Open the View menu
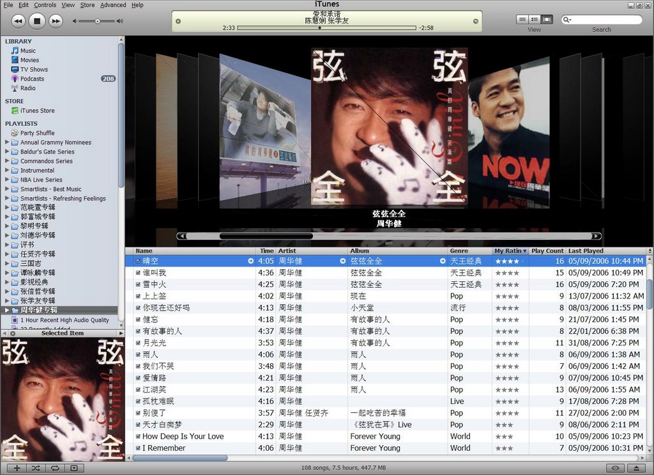This screenshot has height=475, width=654. click(x=68, y=5)
